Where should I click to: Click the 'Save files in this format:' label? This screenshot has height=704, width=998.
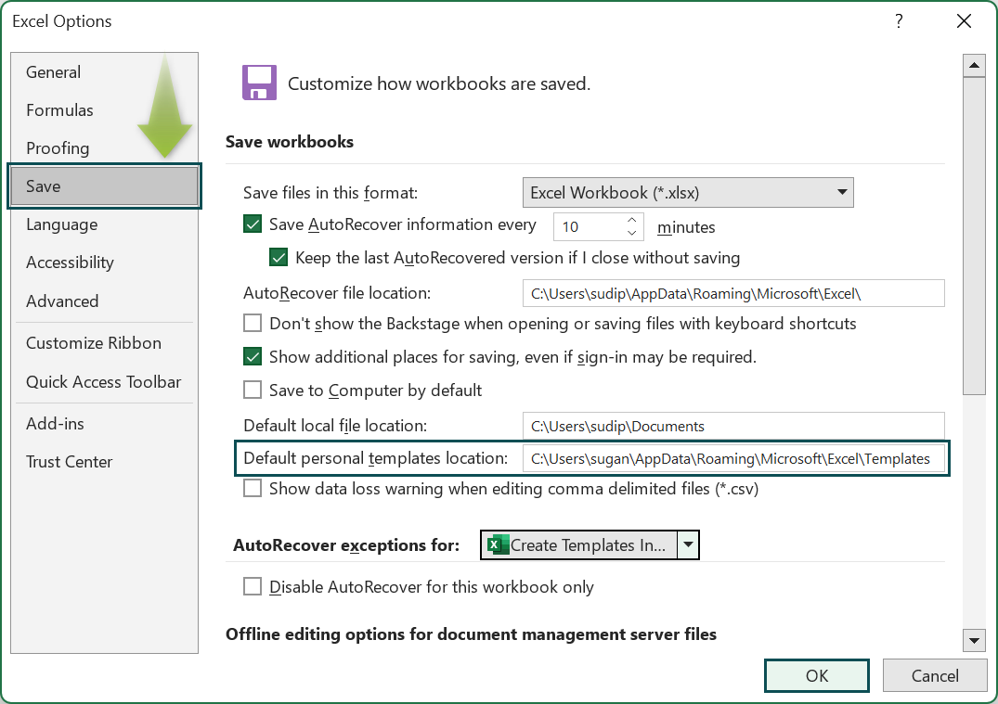coord(331,193)
